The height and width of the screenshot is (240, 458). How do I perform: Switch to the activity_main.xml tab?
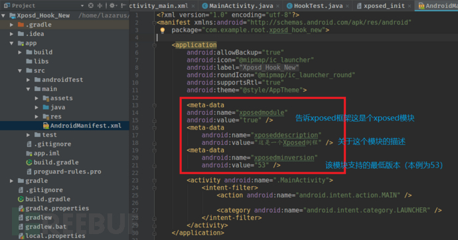coord(159,6)
